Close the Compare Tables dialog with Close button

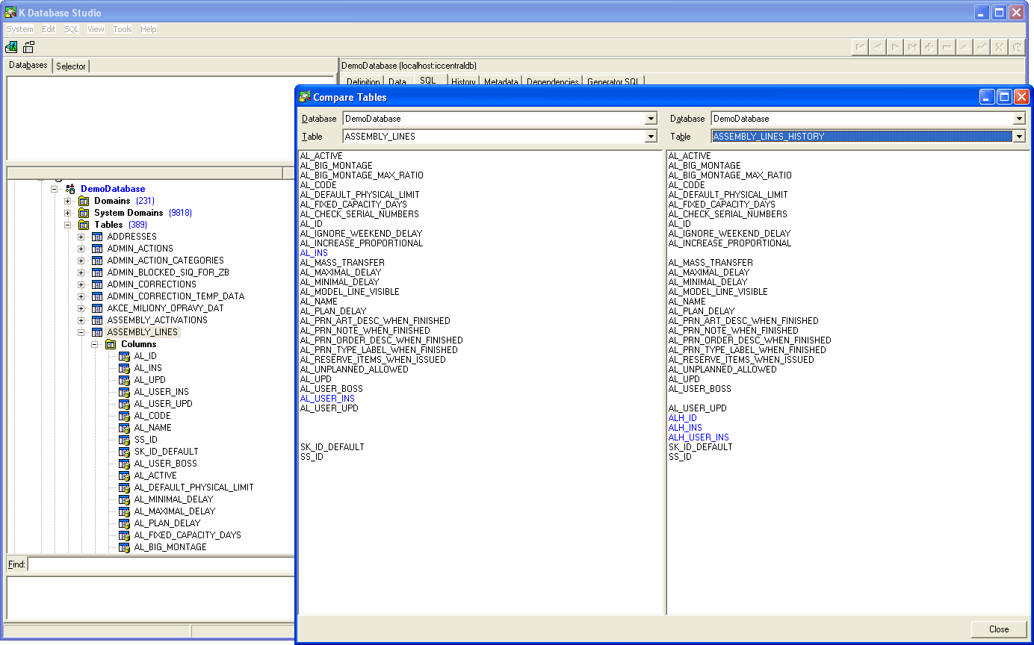(x=998, y=629)
